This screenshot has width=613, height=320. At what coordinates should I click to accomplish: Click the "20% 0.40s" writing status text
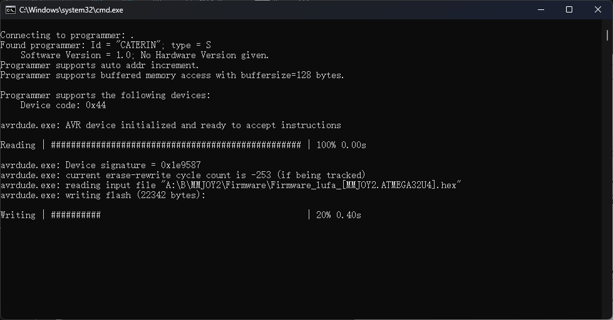(x=339, y=215)
